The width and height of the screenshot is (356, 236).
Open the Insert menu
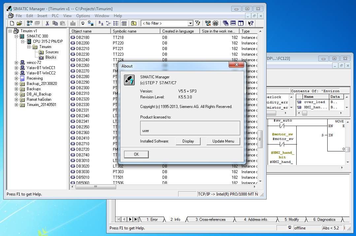click(x=42, y=15)
